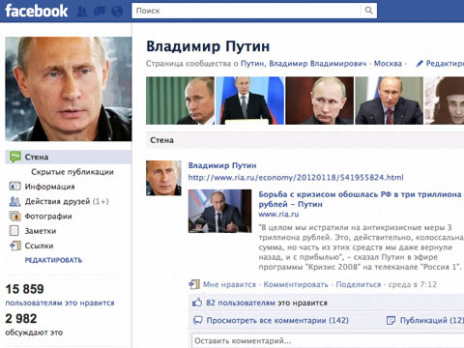Image resolution: width=464 pixels, height=348 pixels.
Task: Click Редактировать link at the top right
Action: (445, 64)
